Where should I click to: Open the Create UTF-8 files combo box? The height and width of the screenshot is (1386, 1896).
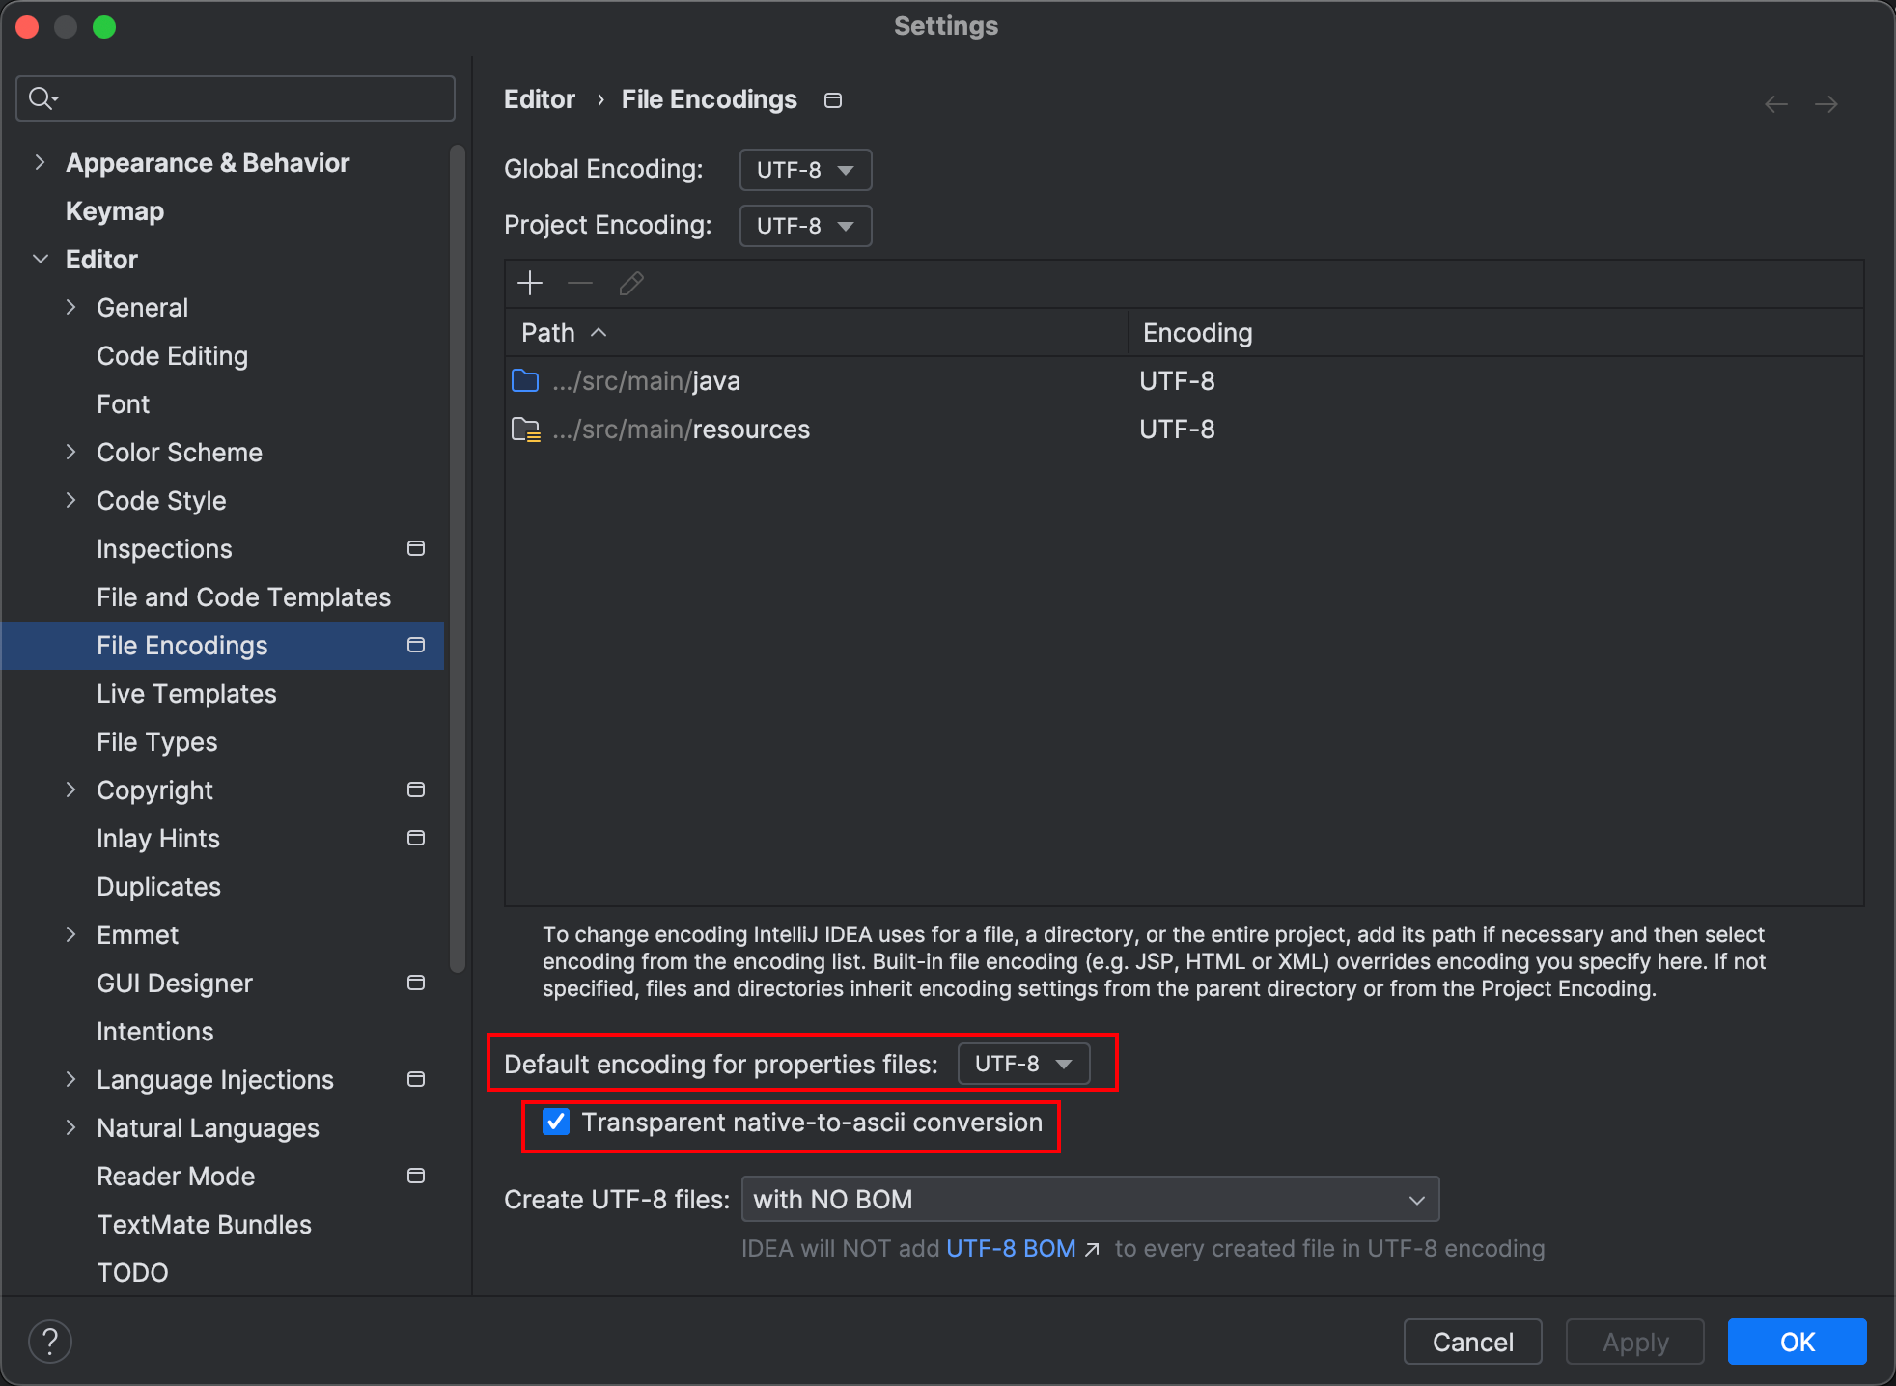tap(1090, 1199)
